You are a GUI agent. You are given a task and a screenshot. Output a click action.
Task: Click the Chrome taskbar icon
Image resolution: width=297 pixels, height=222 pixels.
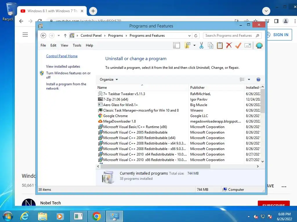point(97,216)
